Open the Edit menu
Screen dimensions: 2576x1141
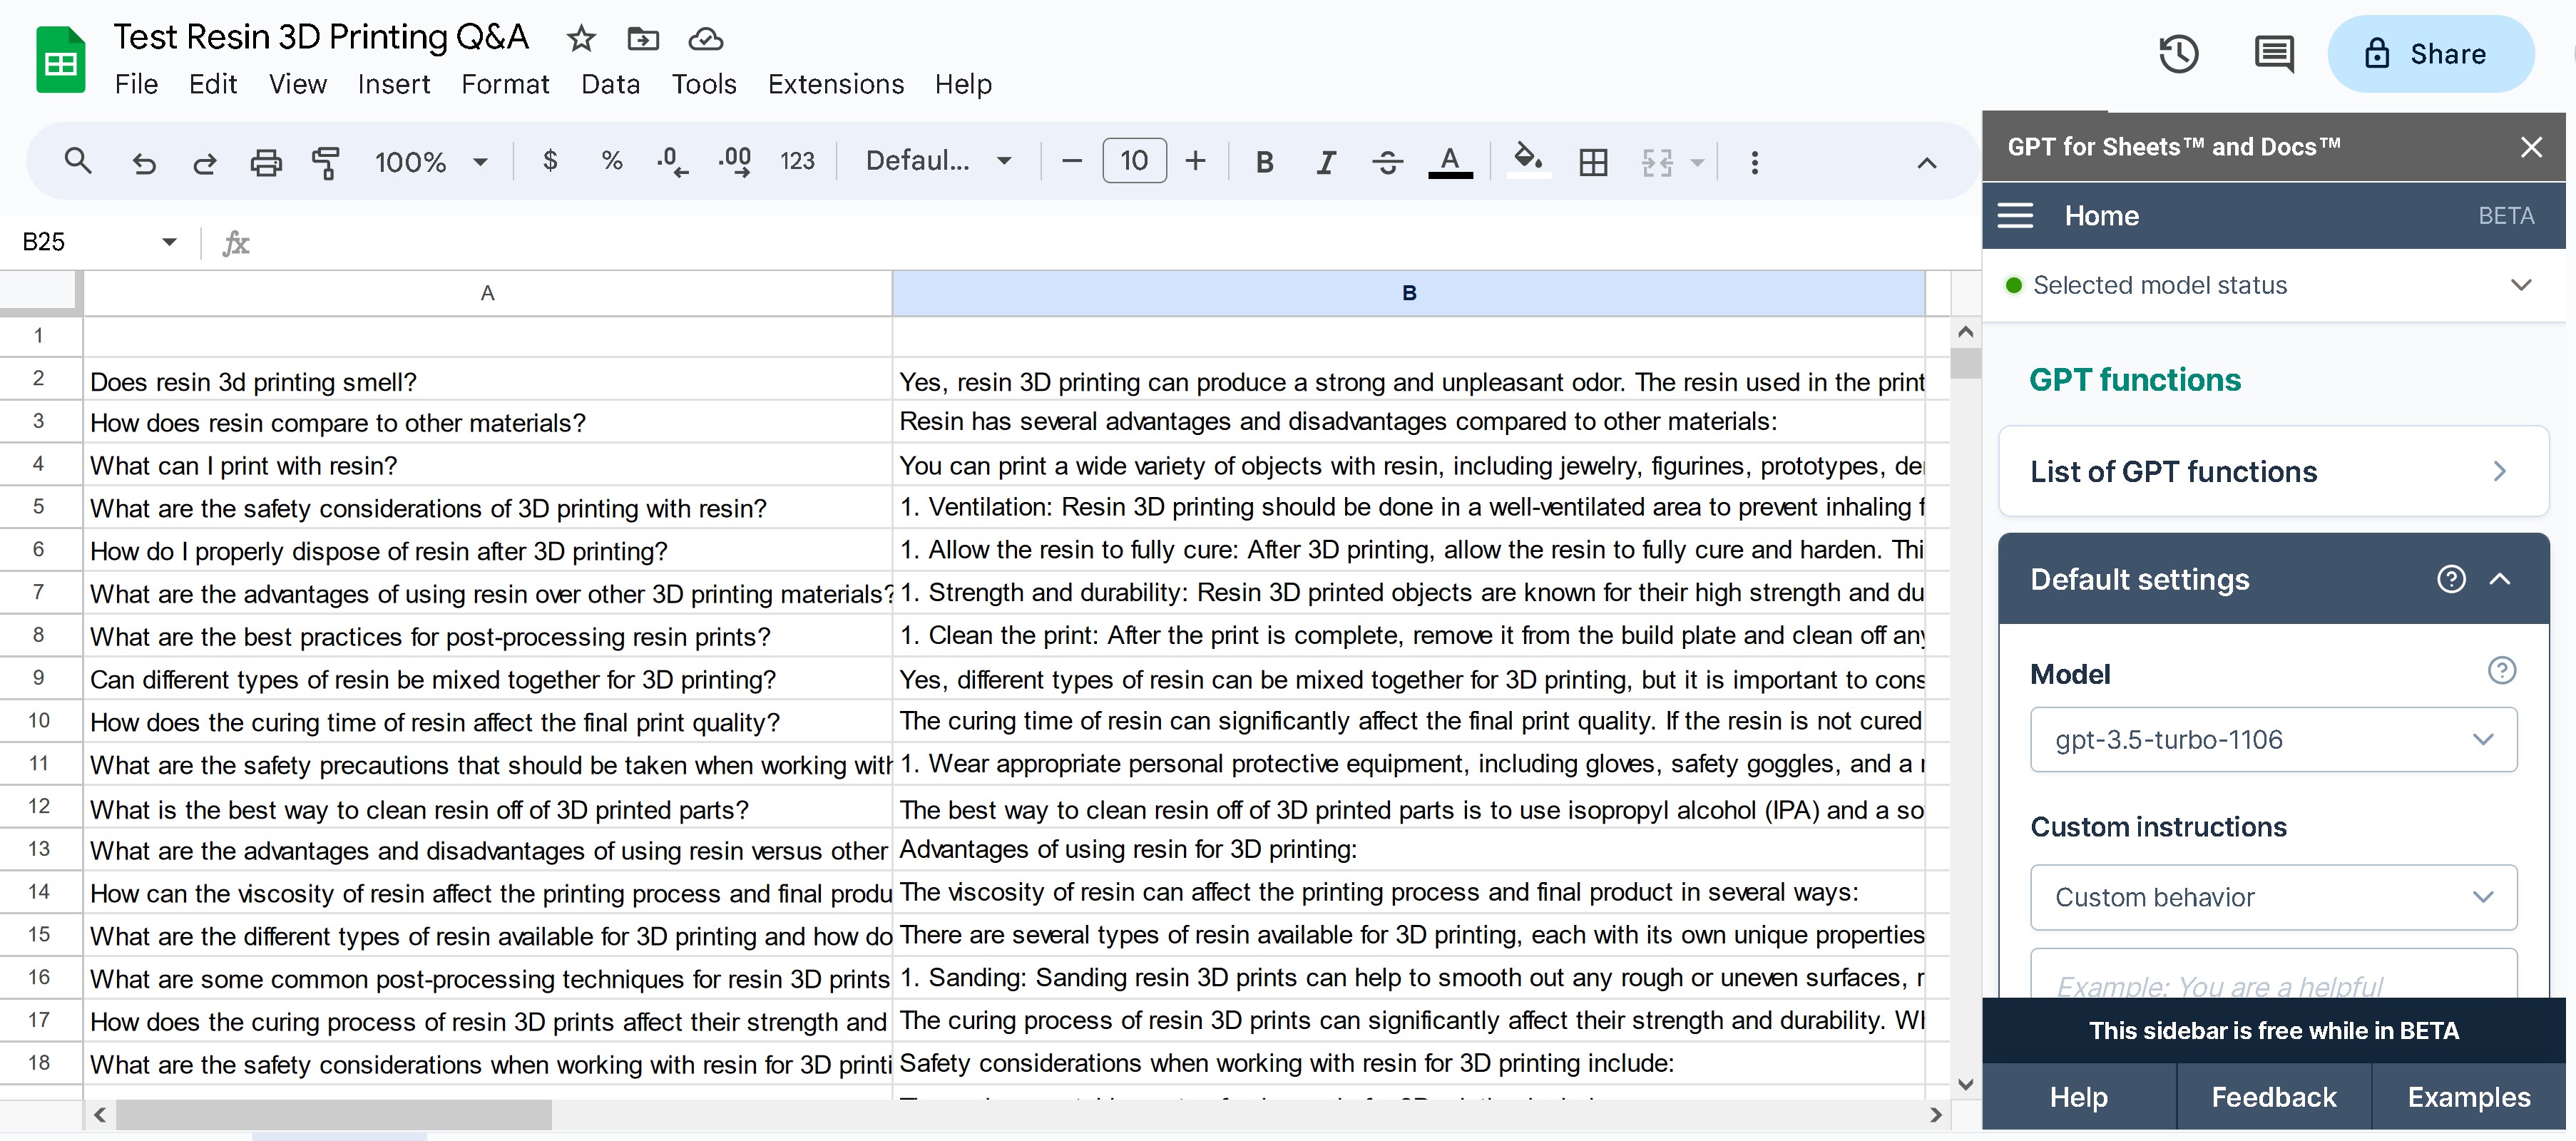213,84
